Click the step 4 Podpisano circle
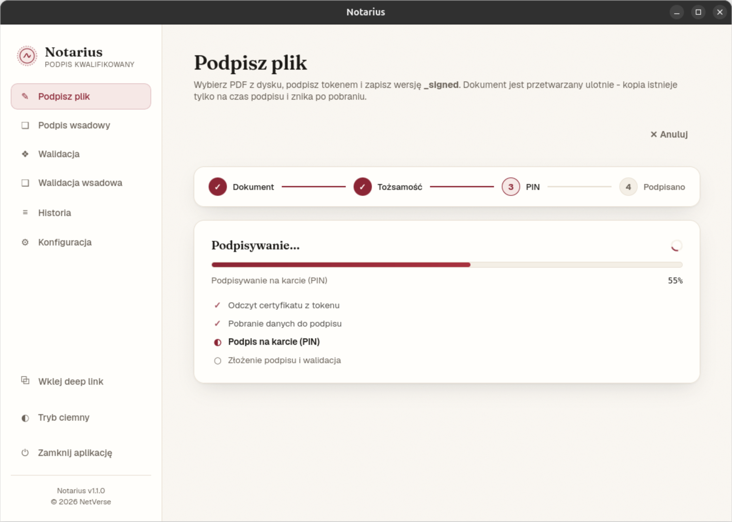732x522 pixels. [629, 187]
